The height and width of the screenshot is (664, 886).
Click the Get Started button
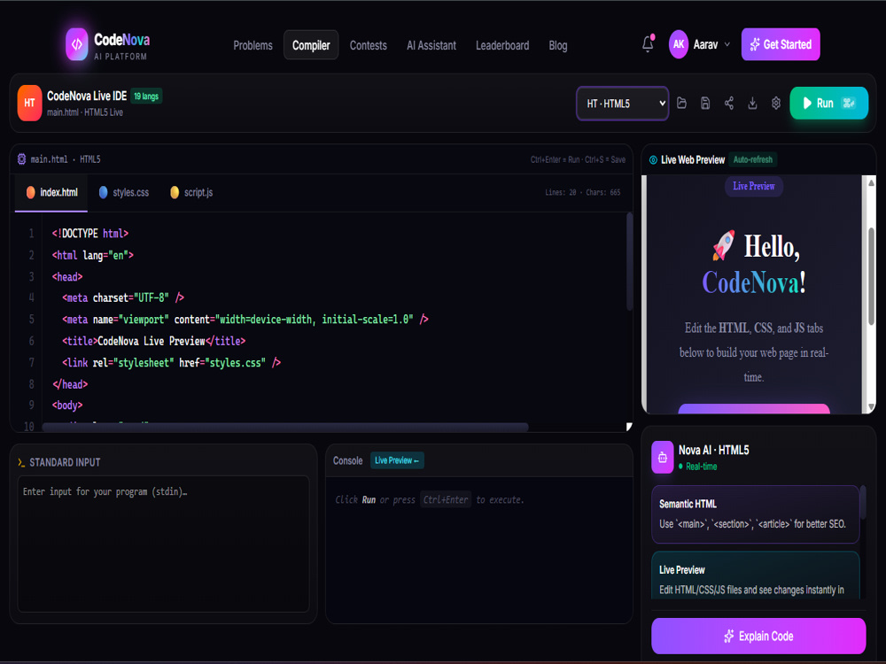click(781, 44)
